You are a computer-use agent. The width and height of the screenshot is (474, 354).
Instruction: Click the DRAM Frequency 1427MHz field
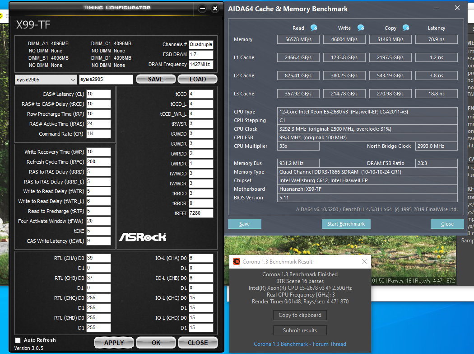201,65
